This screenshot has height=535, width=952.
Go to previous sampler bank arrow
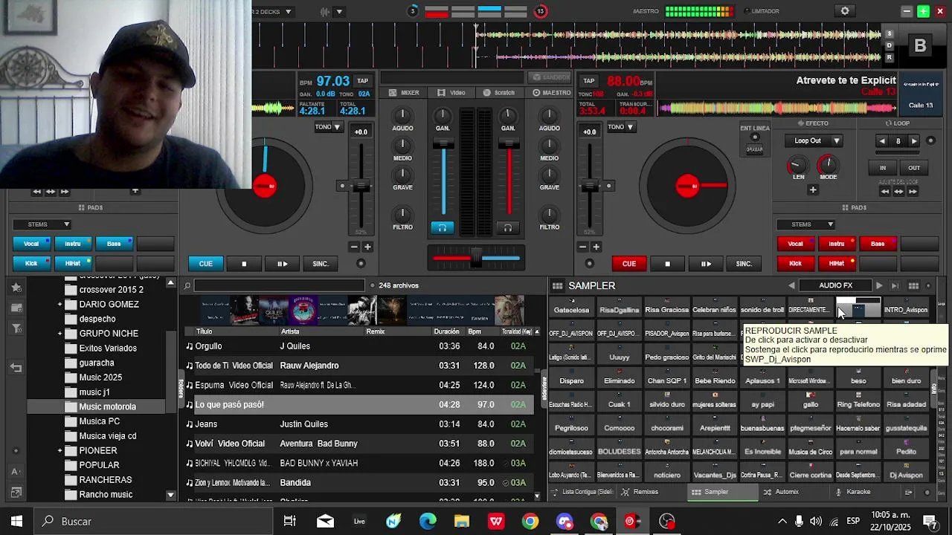(791, 285)
